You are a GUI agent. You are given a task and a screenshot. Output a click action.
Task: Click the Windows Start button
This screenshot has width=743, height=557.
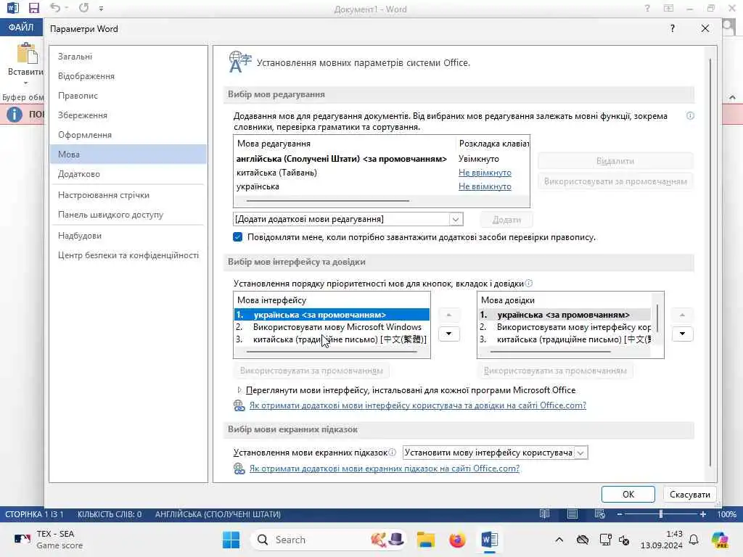coord(231,540)
